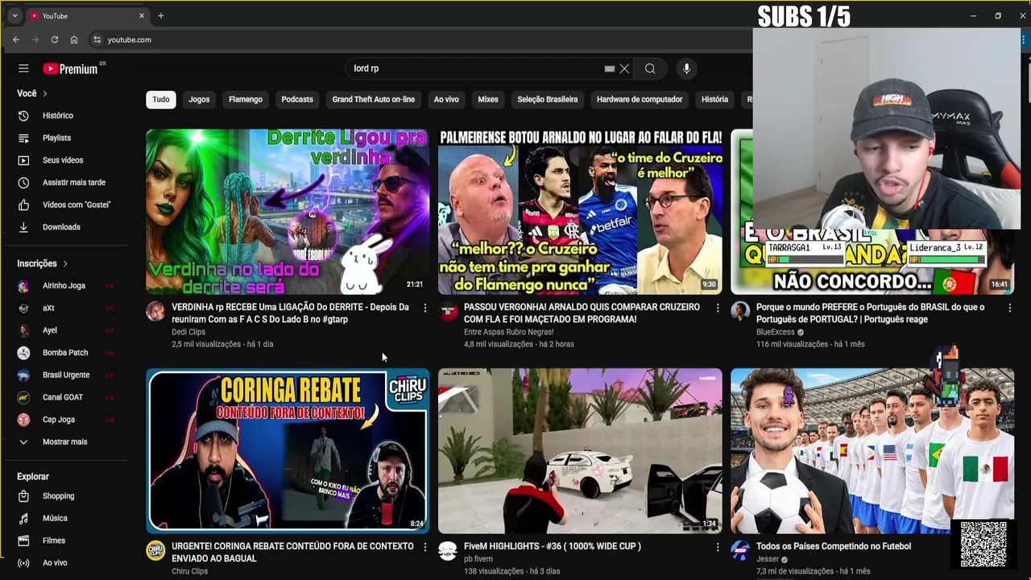This screenshot has width=1031, height=580.
Task: Open options menu for VERDINHA rp video
Action: point(425,308)
